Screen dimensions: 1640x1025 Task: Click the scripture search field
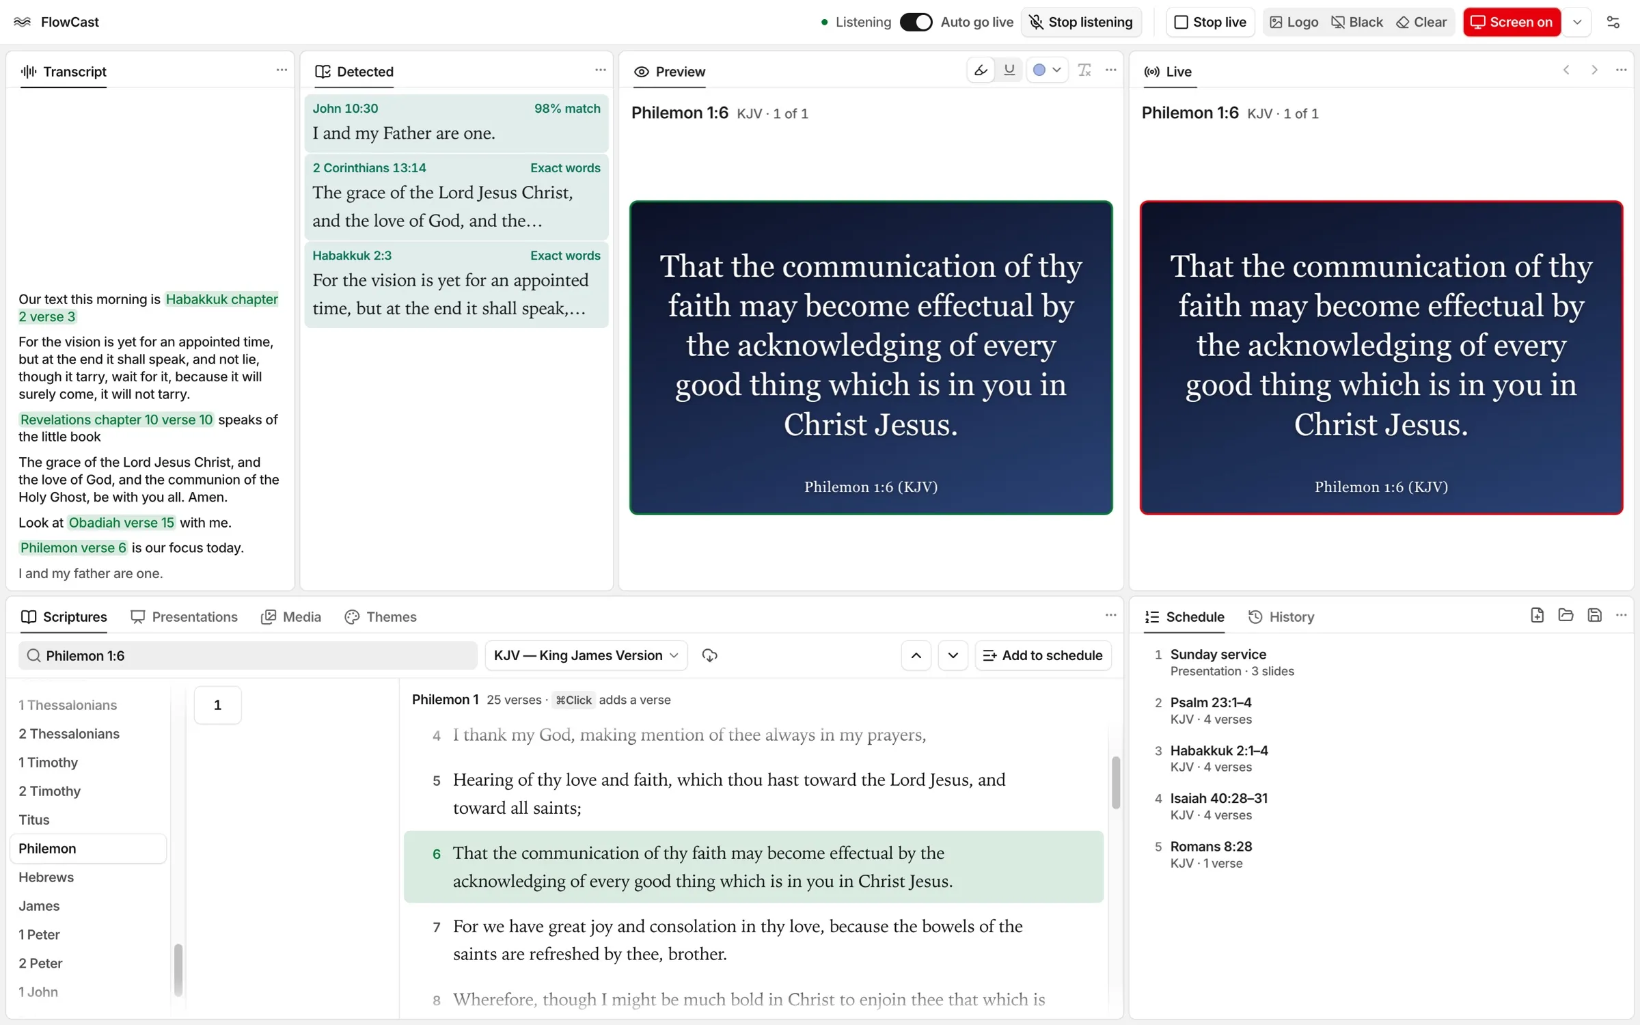(x=247, y=655)
